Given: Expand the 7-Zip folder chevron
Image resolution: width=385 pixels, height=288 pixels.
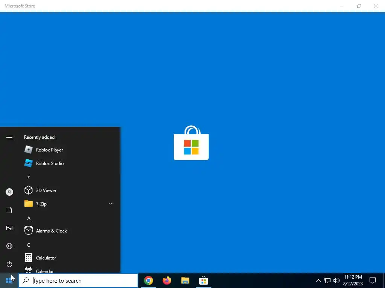Looking at the screenshot, I should [111, 204].
